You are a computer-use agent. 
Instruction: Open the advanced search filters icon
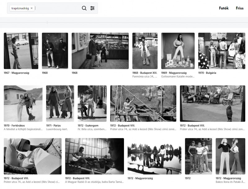pyautogui.click(x=92, y=8)
